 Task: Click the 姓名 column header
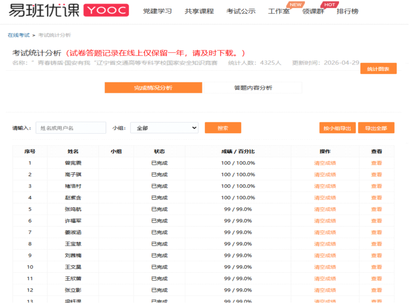click(73, 151)
